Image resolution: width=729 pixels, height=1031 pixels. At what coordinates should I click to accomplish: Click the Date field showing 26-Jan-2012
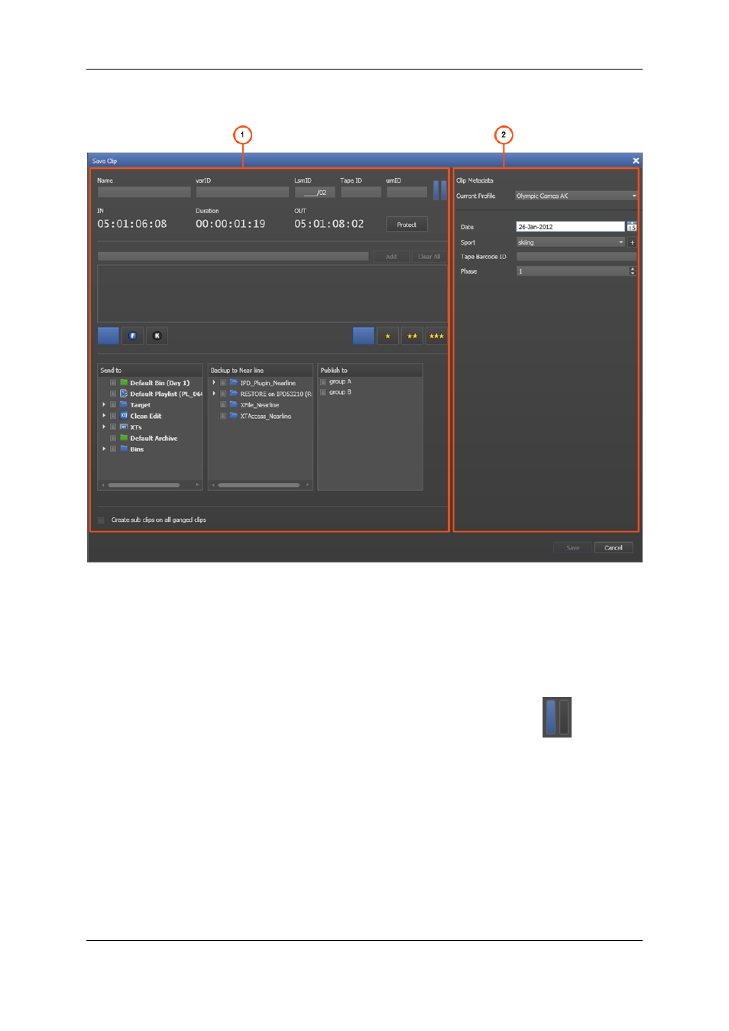(570, 227)
